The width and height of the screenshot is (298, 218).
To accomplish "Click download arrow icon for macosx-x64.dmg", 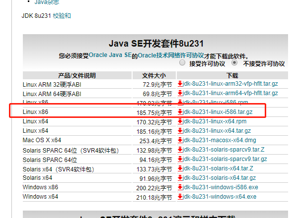I will (180, 140).
